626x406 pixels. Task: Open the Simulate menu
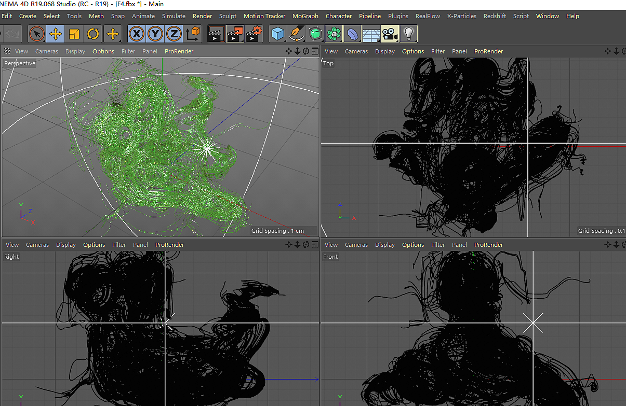(x=174, y=16)
